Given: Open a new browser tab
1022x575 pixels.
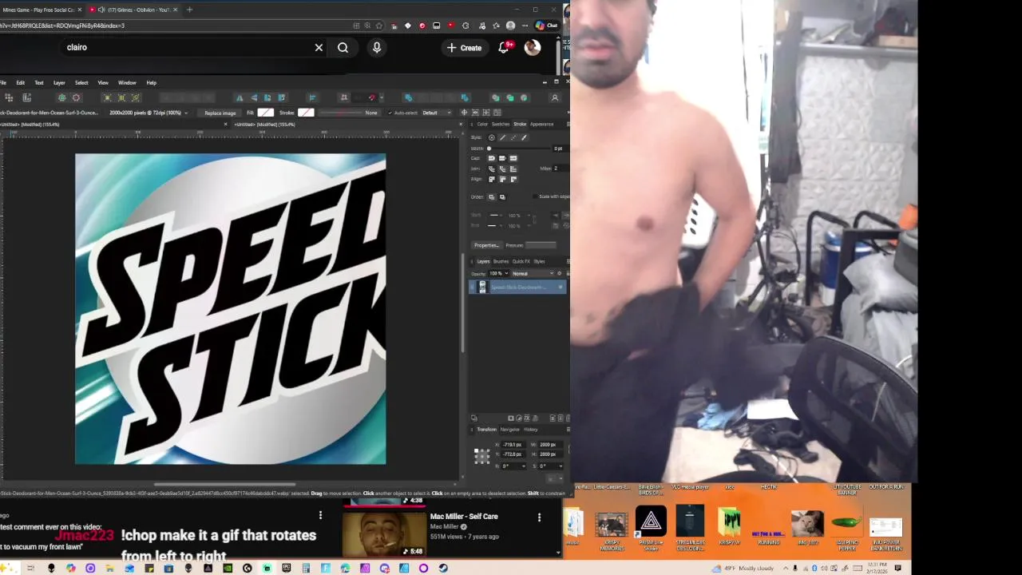Looking at the screenshot, I should pos(189,10).
